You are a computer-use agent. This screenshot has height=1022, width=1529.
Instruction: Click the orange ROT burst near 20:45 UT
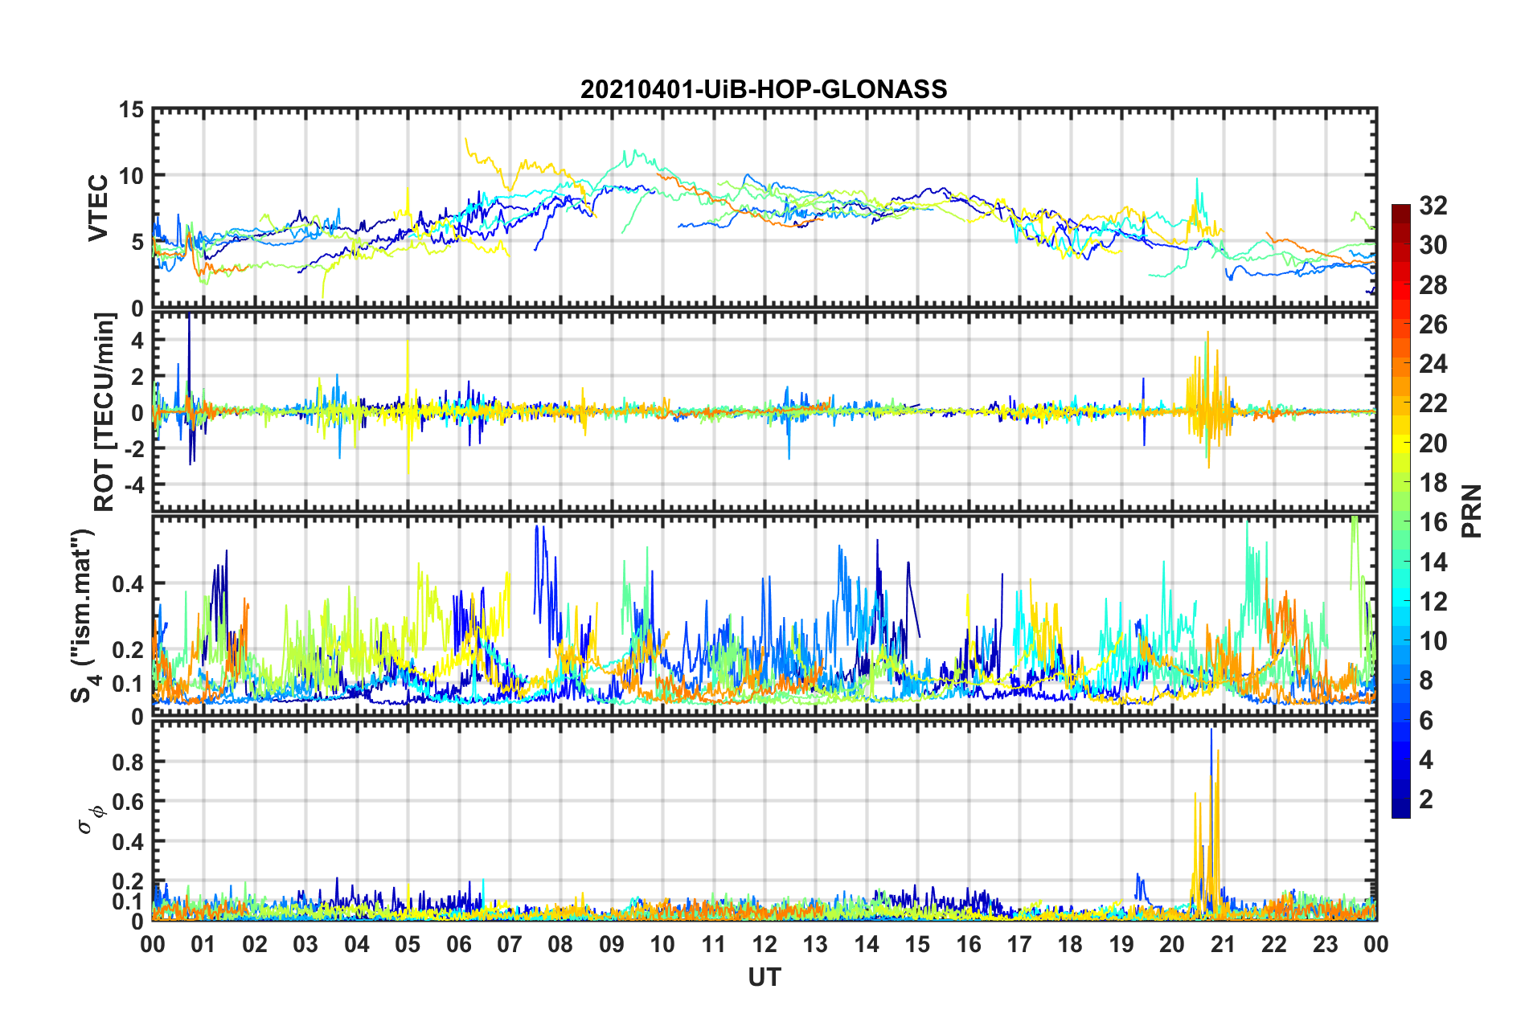tap(1207, 400)
